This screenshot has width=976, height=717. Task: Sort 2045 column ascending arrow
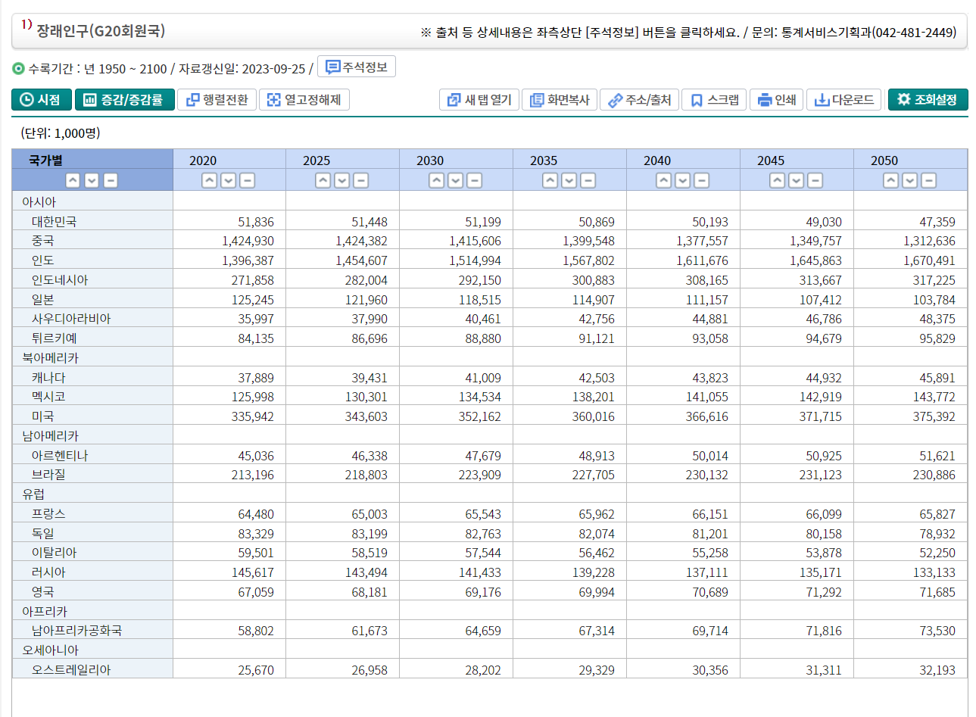click(x=777, y=180)
